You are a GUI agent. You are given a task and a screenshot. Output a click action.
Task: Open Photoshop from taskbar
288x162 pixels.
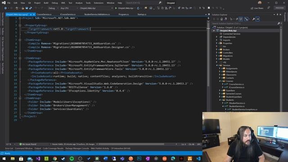(x=139, y=158)
